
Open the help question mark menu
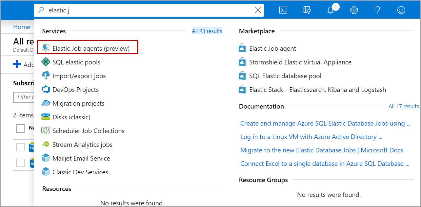377,10
